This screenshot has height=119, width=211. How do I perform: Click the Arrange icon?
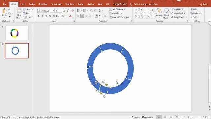click(159, 11)
